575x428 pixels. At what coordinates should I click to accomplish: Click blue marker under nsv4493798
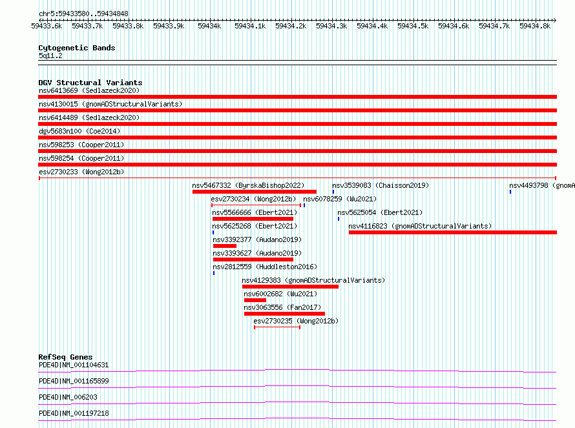(x=510, y=192)
